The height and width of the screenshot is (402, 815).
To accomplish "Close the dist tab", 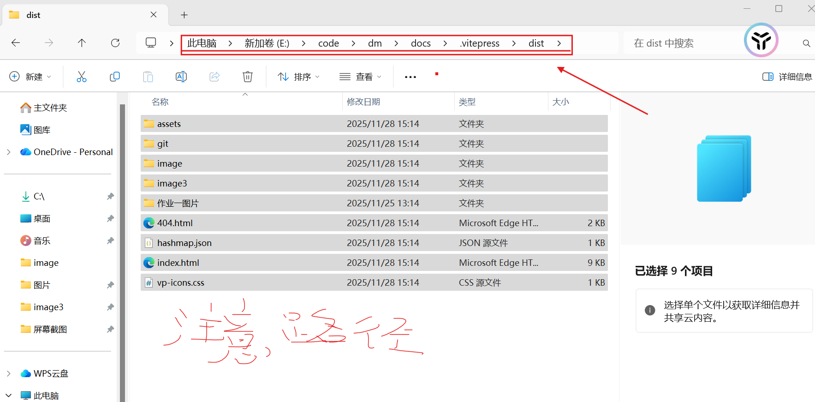I will pyautogui.click(x=154, y=15).
